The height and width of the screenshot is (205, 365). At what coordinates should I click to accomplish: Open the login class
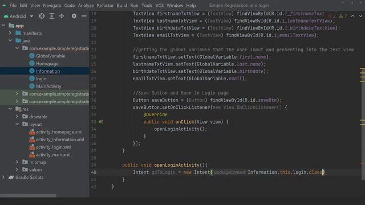tap(41, 79)
